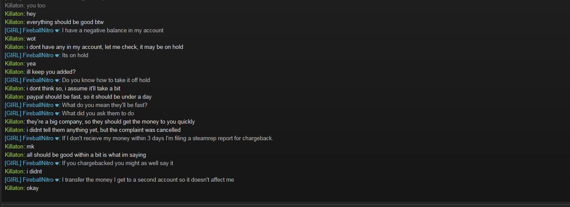Click heart icon beside "second account" message
Viewport: 570px width, 207px height.
57,180
